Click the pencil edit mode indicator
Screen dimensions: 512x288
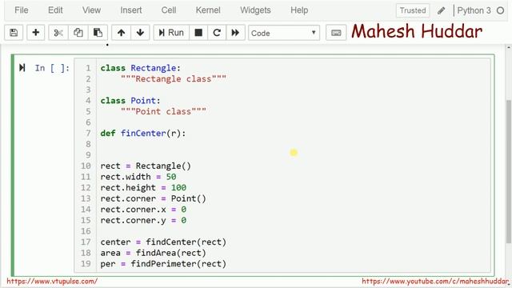(x=441, y=10)
